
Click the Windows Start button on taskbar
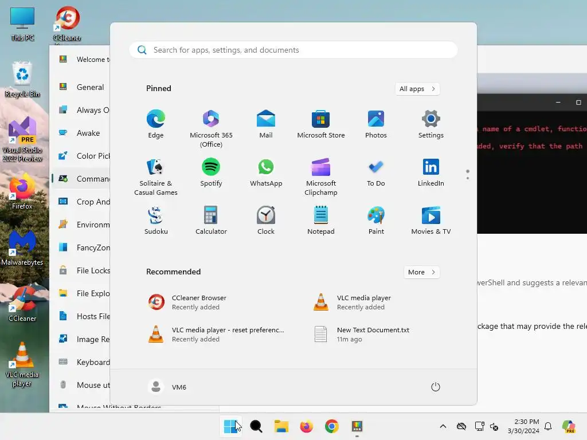[x=230, y=426]
